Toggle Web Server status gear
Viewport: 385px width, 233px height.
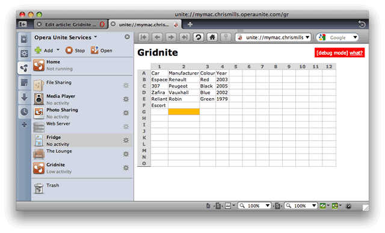pyautogui.click(x=126, y=126)
